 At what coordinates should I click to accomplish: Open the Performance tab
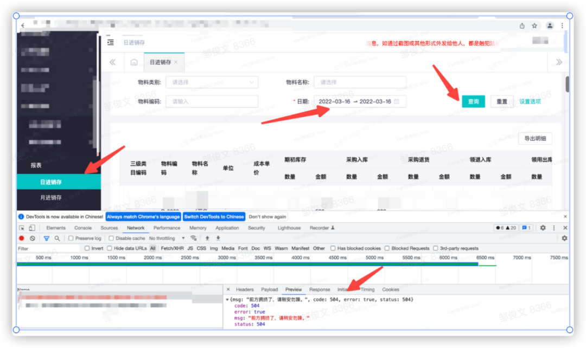167,228
